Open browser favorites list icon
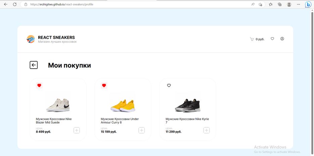Image resolution: width=314 pixels, height=156 pixels. (271, 4)
